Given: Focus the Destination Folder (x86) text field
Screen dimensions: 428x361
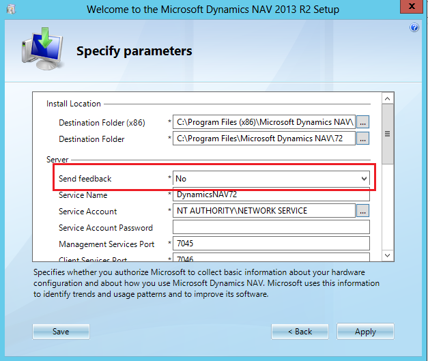Looking at the screenshot, I should 263,122.
